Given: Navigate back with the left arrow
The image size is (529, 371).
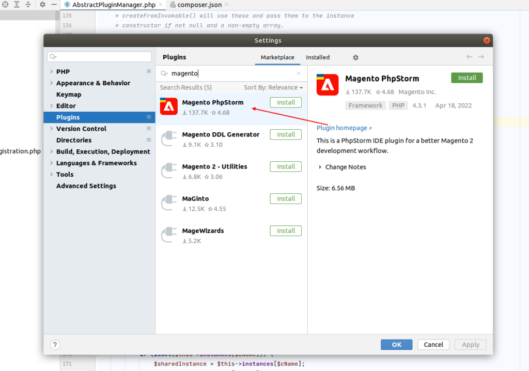Looking at the screenshot, I should 469,57.
